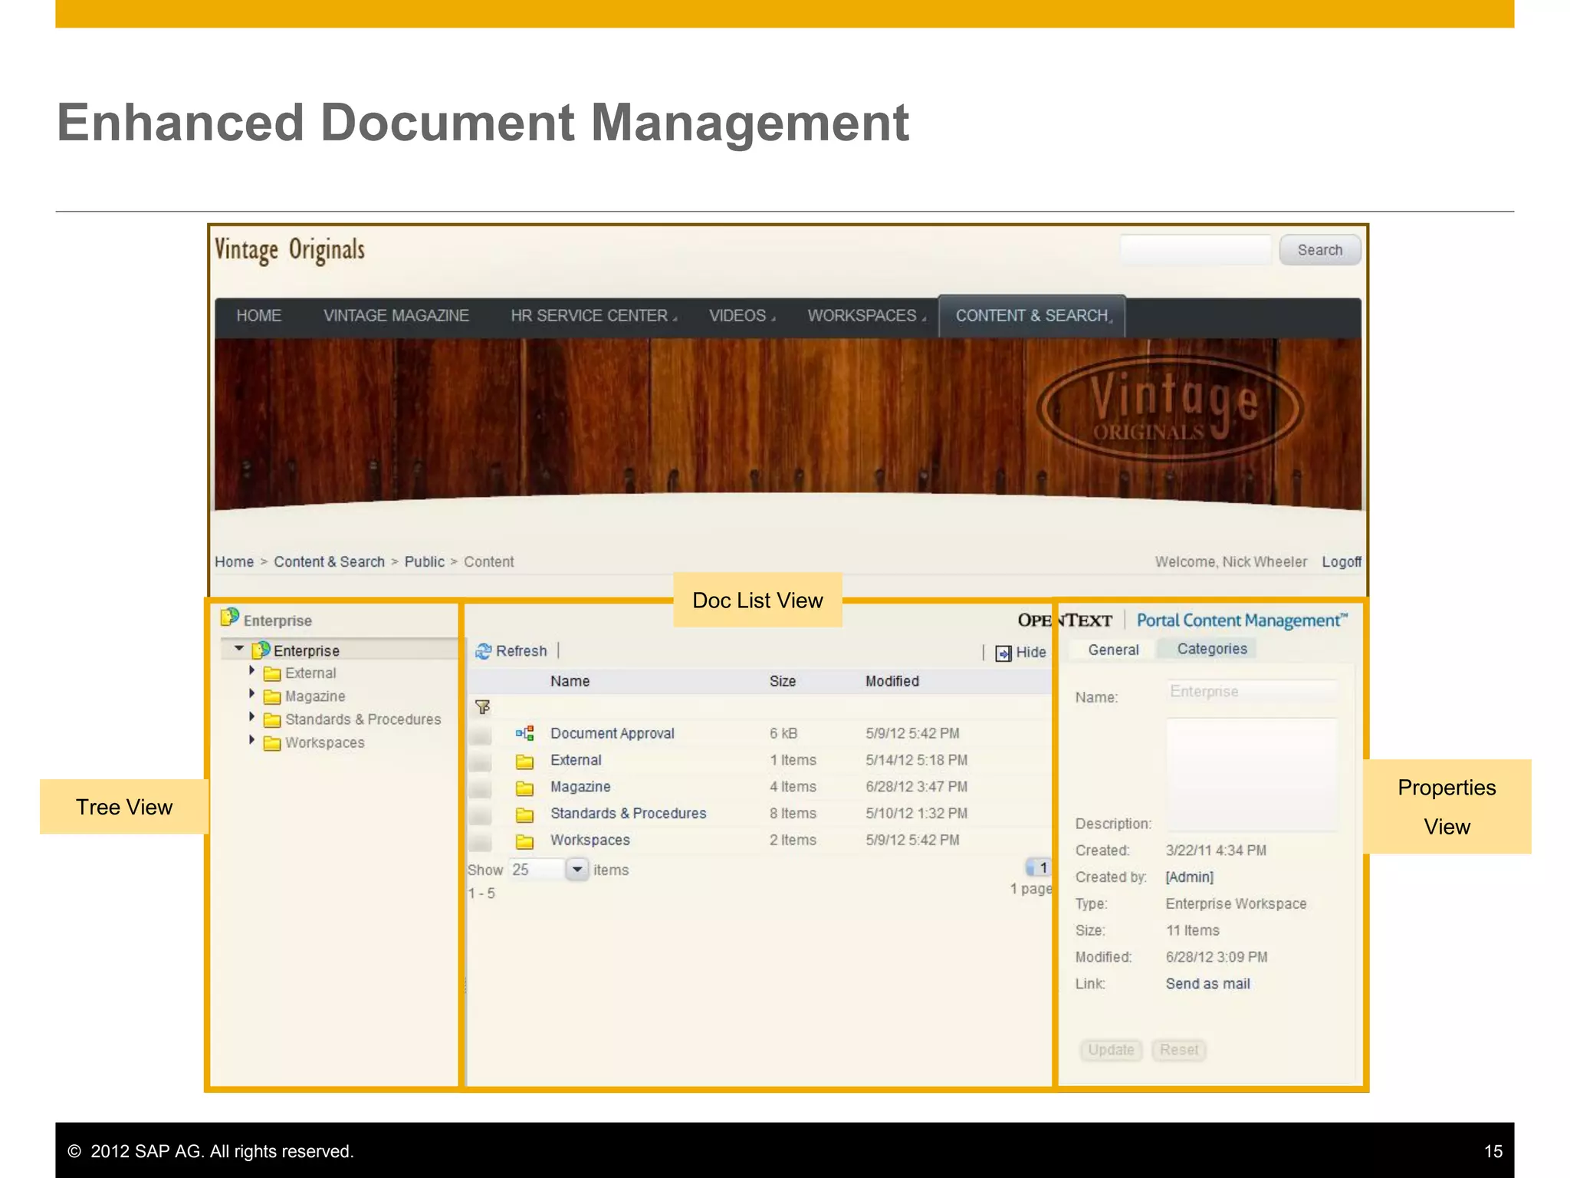Image resolution: width=1570 pixels, height=1178 pixels.
Task: Click the '8 Items' size cell
Action: pyautogui.click(x=793, y=814)
